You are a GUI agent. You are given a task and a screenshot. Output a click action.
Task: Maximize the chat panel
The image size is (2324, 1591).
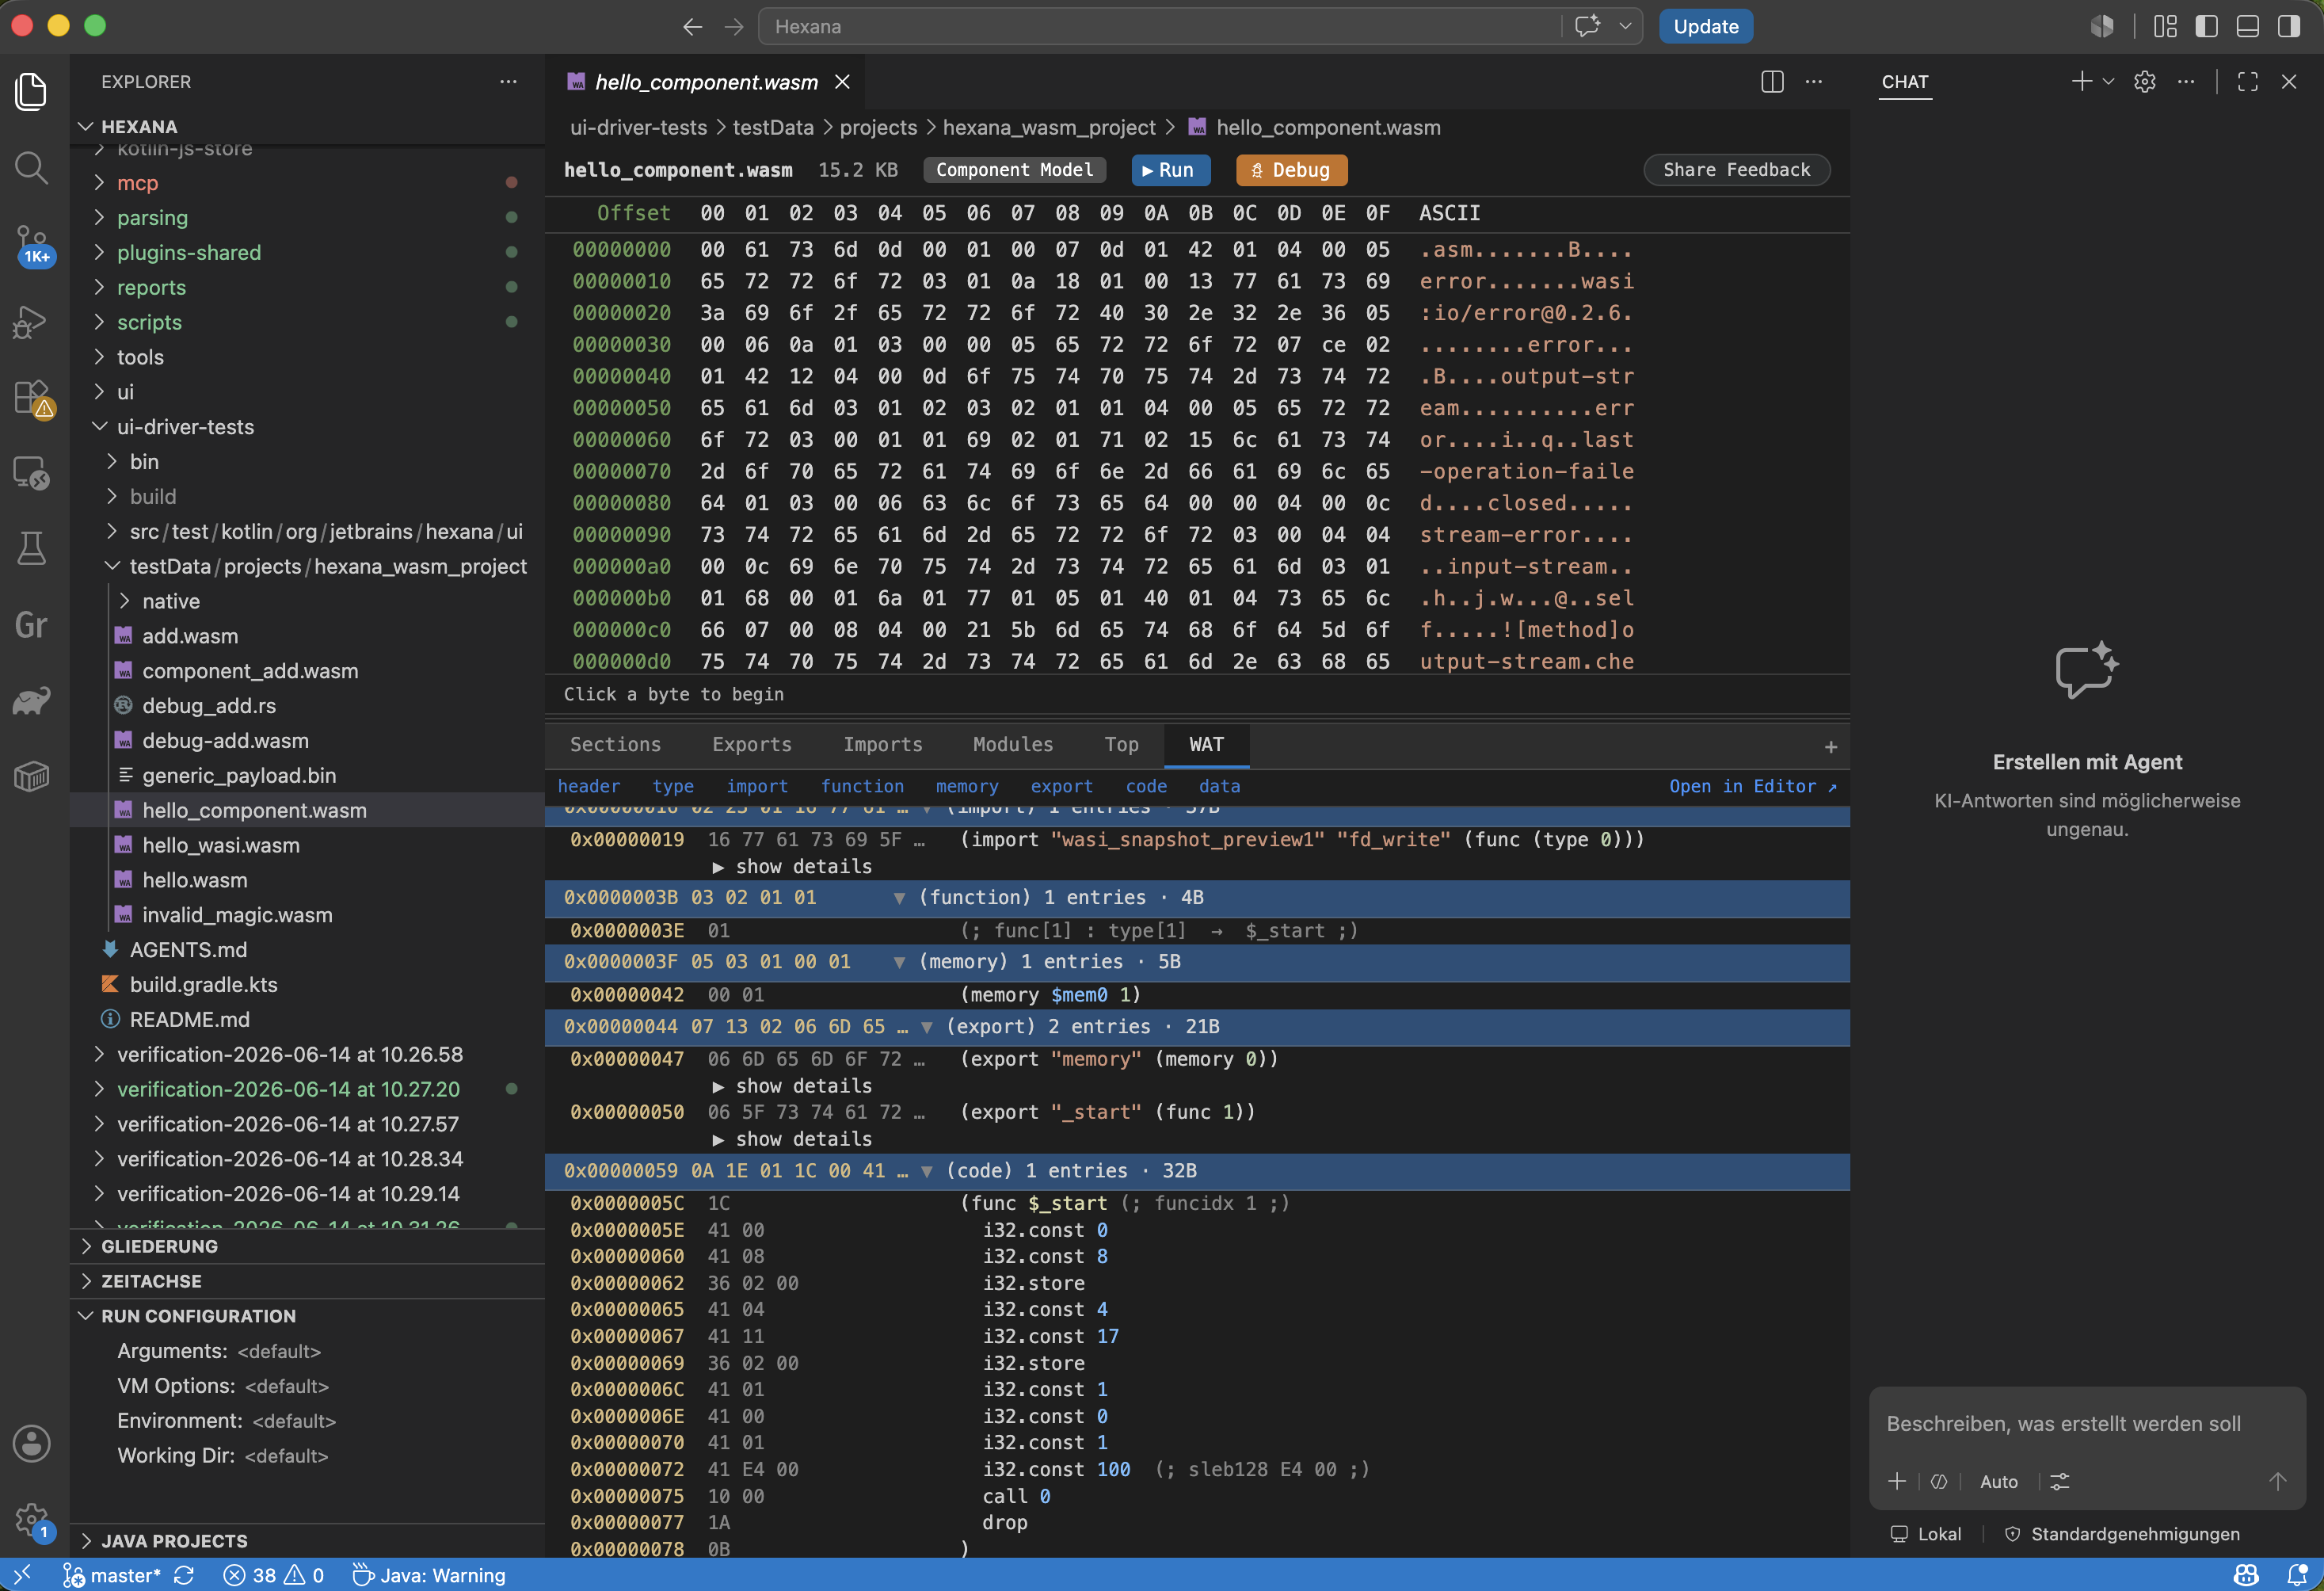(x=2248, y=82)
